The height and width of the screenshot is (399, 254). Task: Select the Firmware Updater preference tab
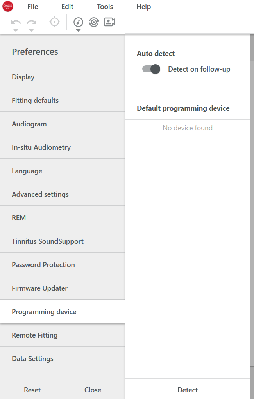(x=63, y=288)
